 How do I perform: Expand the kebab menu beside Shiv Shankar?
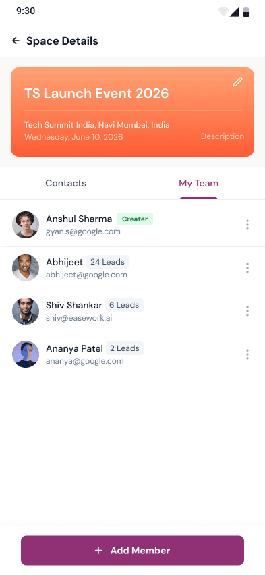click(x=247, y=311)
